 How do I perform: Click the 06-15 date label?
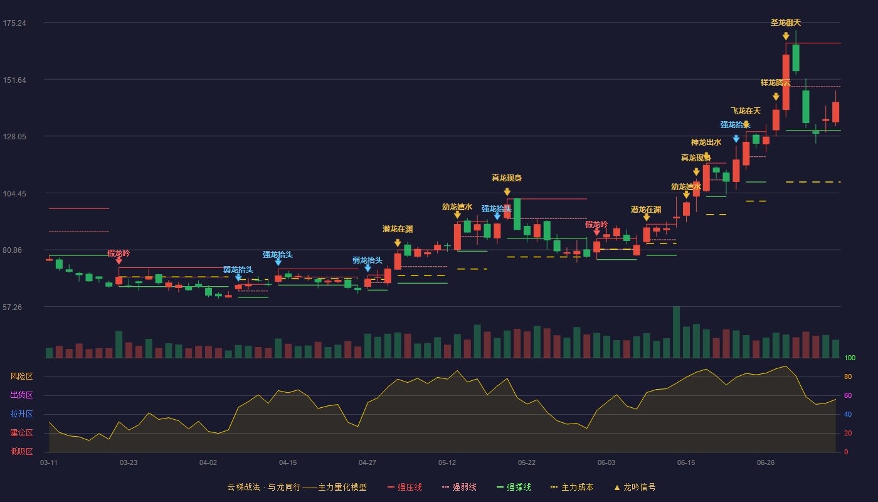click(686, 462)
